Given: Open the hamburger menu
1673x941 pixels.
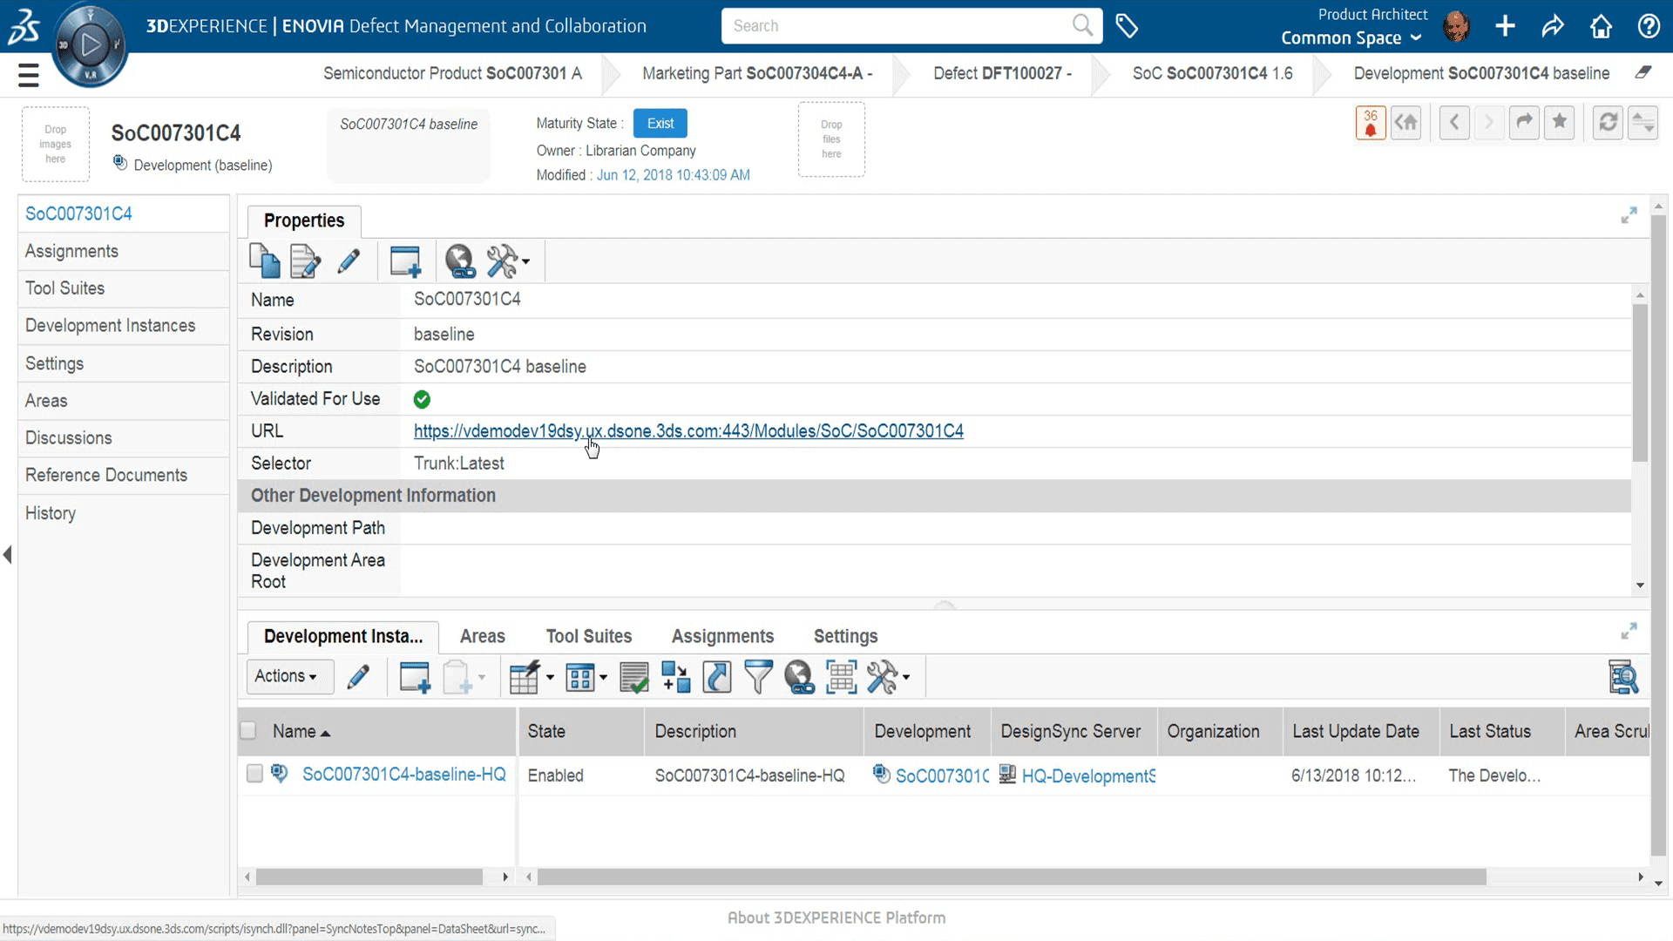Looking at the screenshot, I should pyautogui.click(x=29, y=75).
